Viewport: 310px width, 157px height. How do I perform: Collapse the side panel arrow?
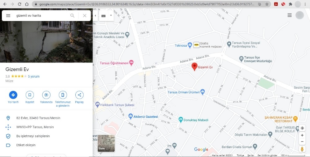pos(95,15)
